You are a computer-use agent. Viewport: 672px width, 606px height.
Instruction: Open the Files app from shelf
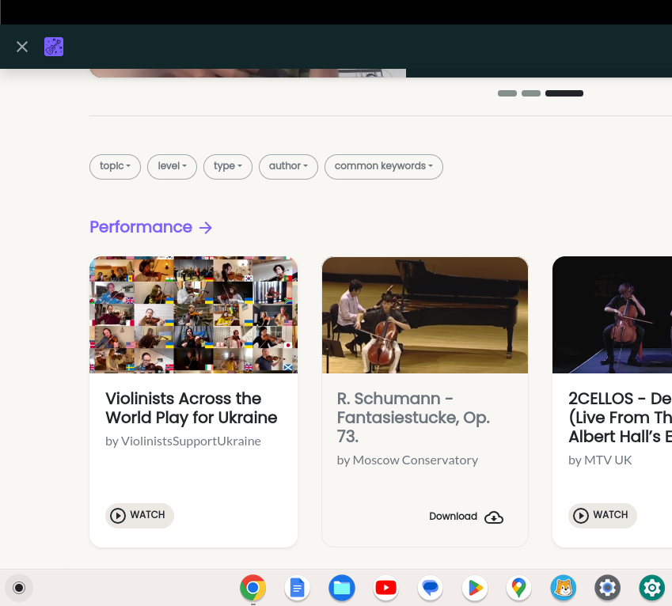click(342, 588)
